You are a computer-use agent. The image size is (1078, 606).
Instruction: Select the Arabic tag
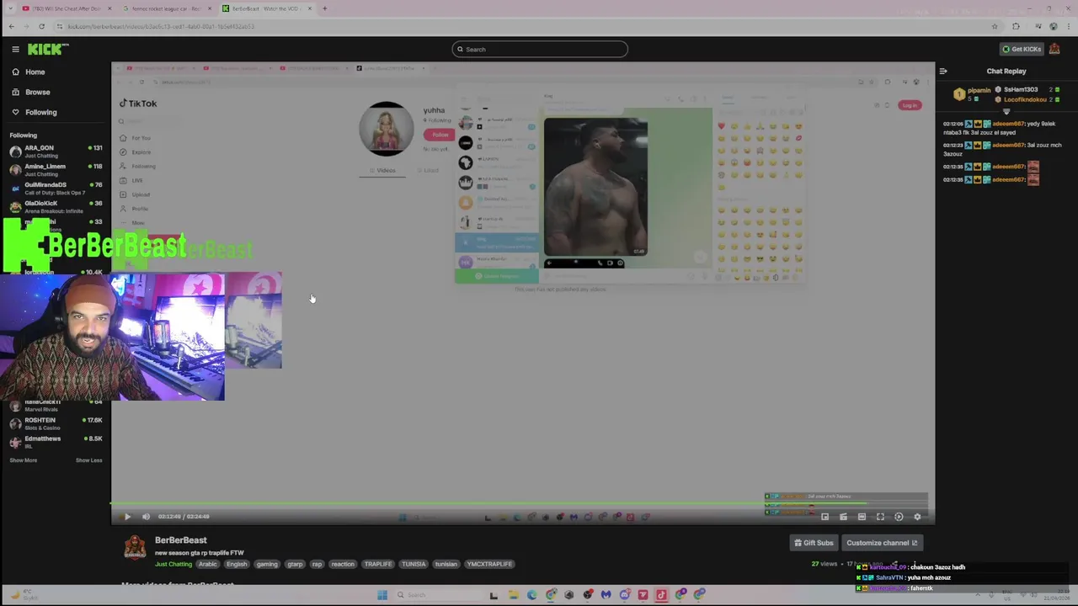tap(208, 564)
